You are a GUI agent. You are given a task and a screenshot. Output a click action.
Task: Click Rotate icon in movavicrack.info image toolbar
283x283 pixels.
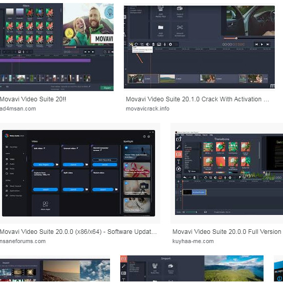[x=136, y=45]
